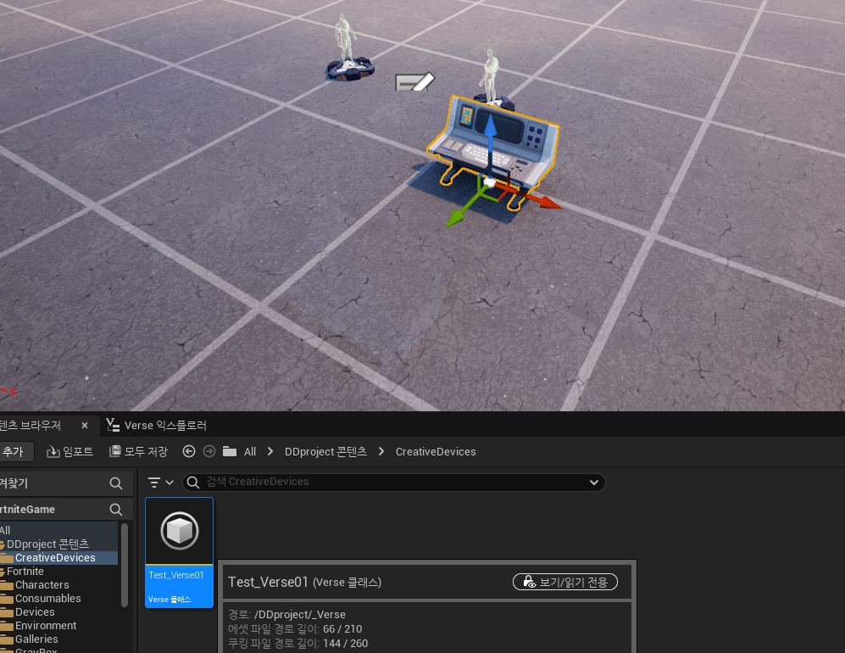Select the billboard note device icon
Screen dimensions: 845x653
tap(414, 81)
